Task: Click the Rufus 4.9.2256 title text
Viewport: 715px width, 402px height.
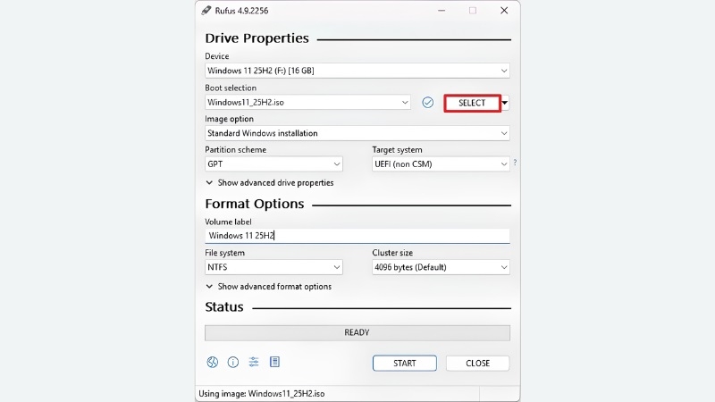Action: 241,11
